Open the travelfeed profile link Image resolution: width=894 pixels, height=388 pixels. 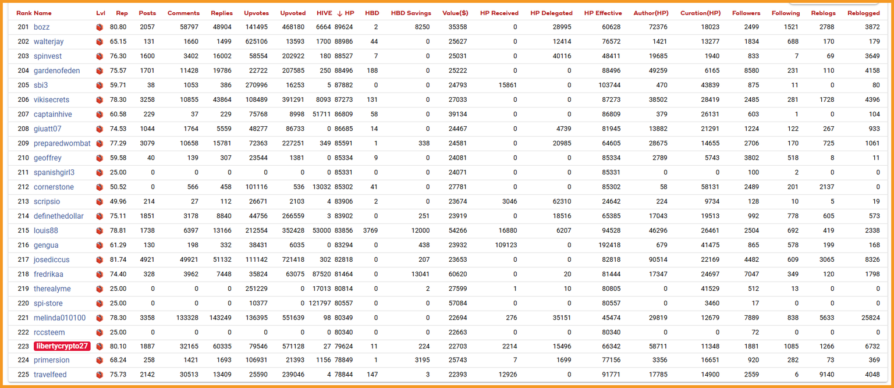click(x=49, y=375)
